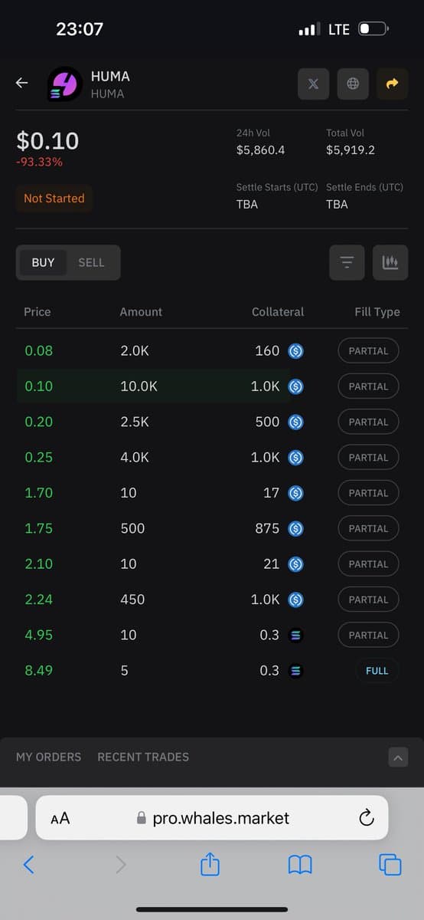This screenshot has height=920, width=424.
Task: Tap the 875 collateral value
Action: pyautogui.click(x=267, y=528)
